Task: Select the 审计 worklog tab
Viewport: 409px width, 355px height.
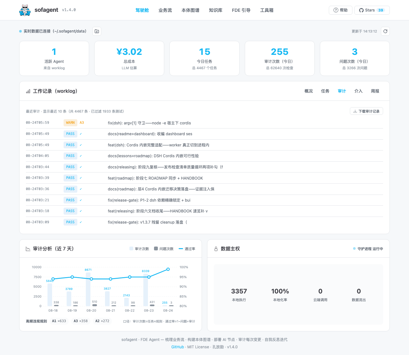Action: click(x=342, y=91)
